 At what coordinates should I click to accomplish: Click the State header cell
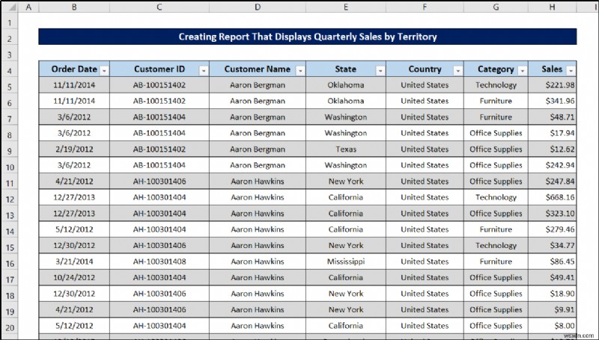pyautogui.click(x=346, y=69)
